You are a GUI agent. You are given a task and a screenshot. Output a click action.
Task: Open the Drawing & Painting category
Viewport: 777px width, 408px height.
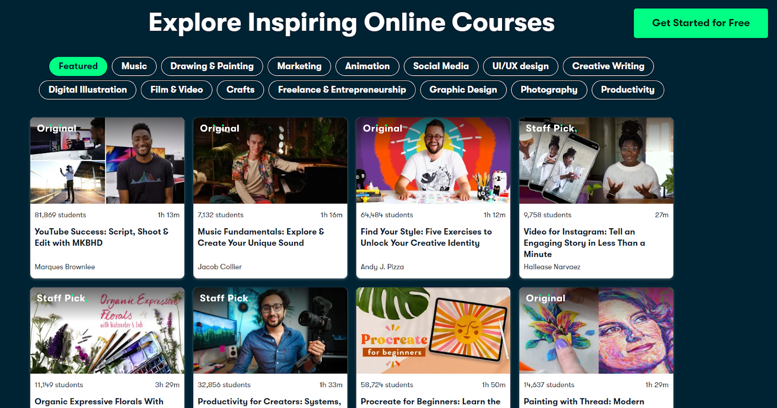pos(212,66)
